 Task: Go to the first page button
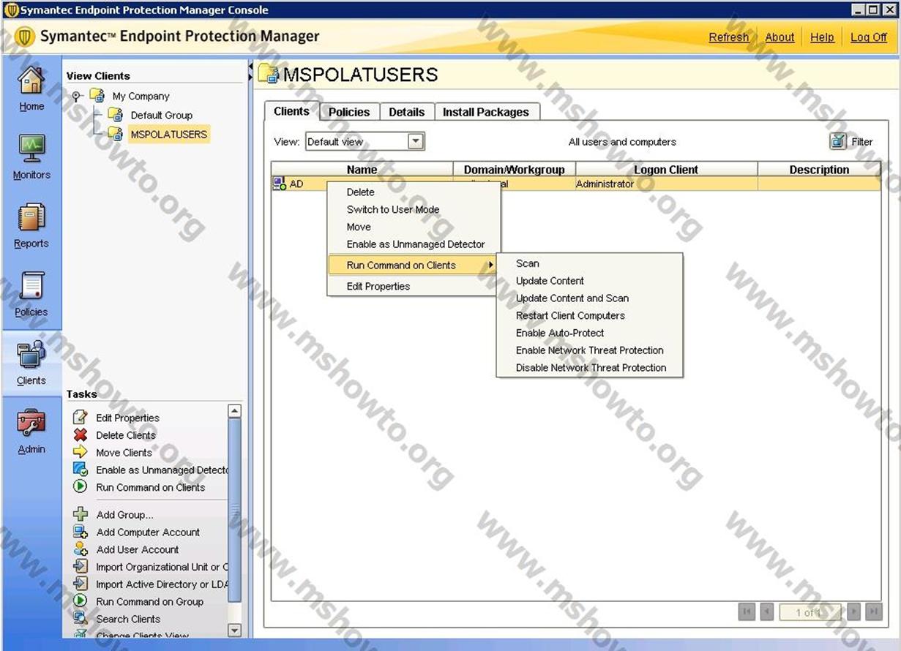click(x=747, y=612)
